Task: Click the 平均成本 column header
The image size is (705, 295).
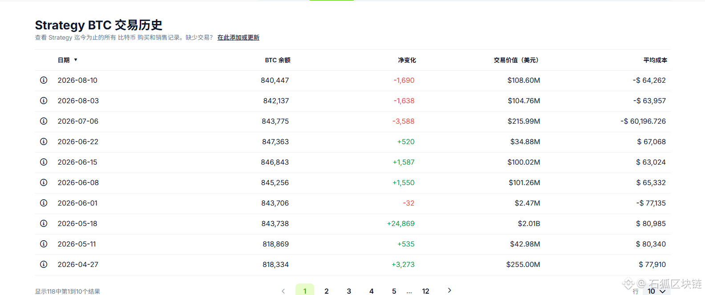Action: [x=655, y=60]
